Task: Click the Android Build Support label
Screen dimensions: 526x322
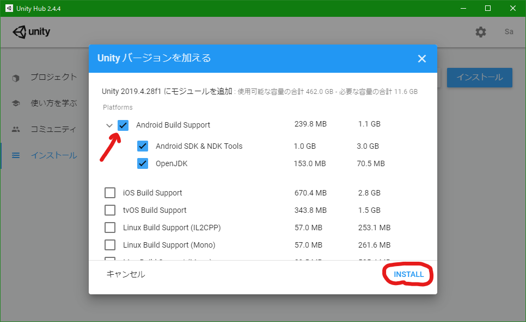Action: pos(173,125)
